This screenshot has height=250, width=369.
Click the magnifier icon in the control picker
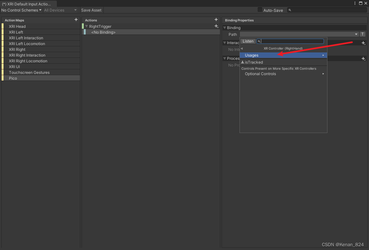pos(259,41)
